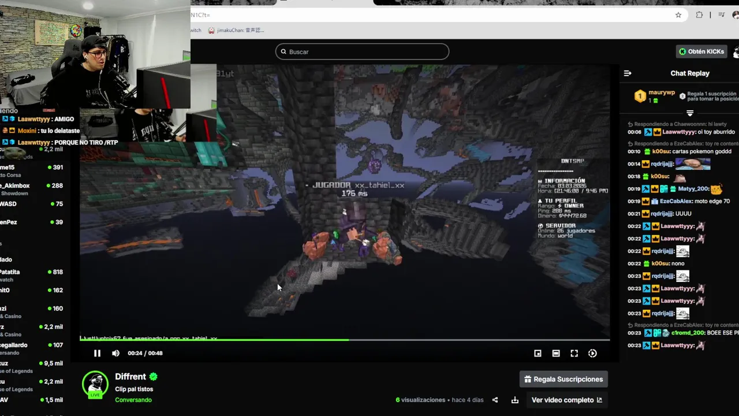739x416 pixels.
Task: Open sidebar channel with 818 viewers
Action: [32, 275]
